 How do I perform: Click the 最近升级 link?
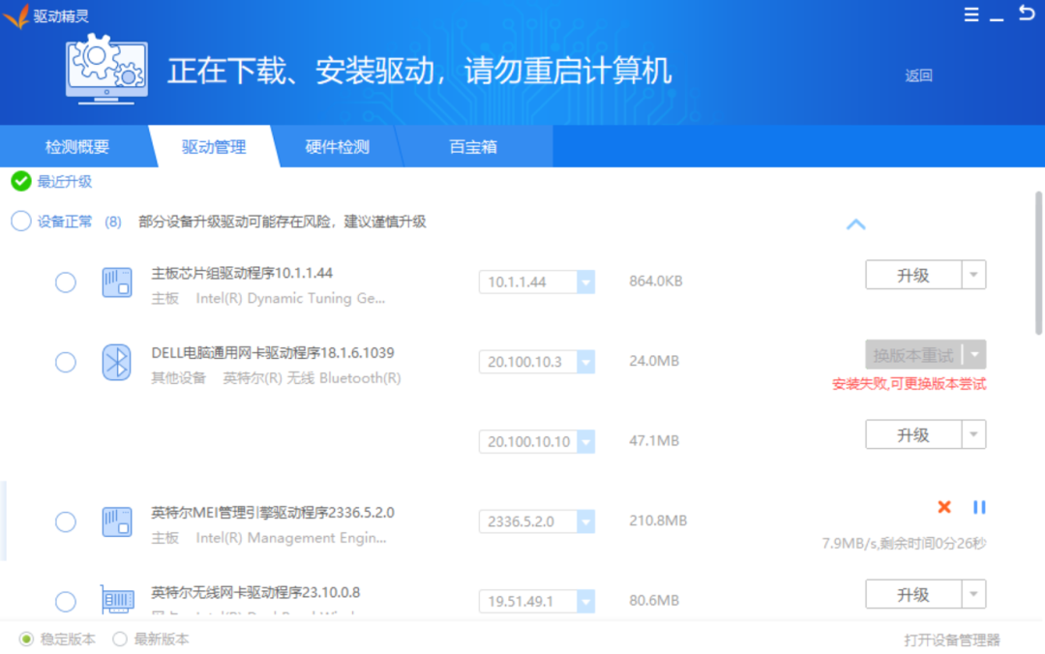point(65,181)
